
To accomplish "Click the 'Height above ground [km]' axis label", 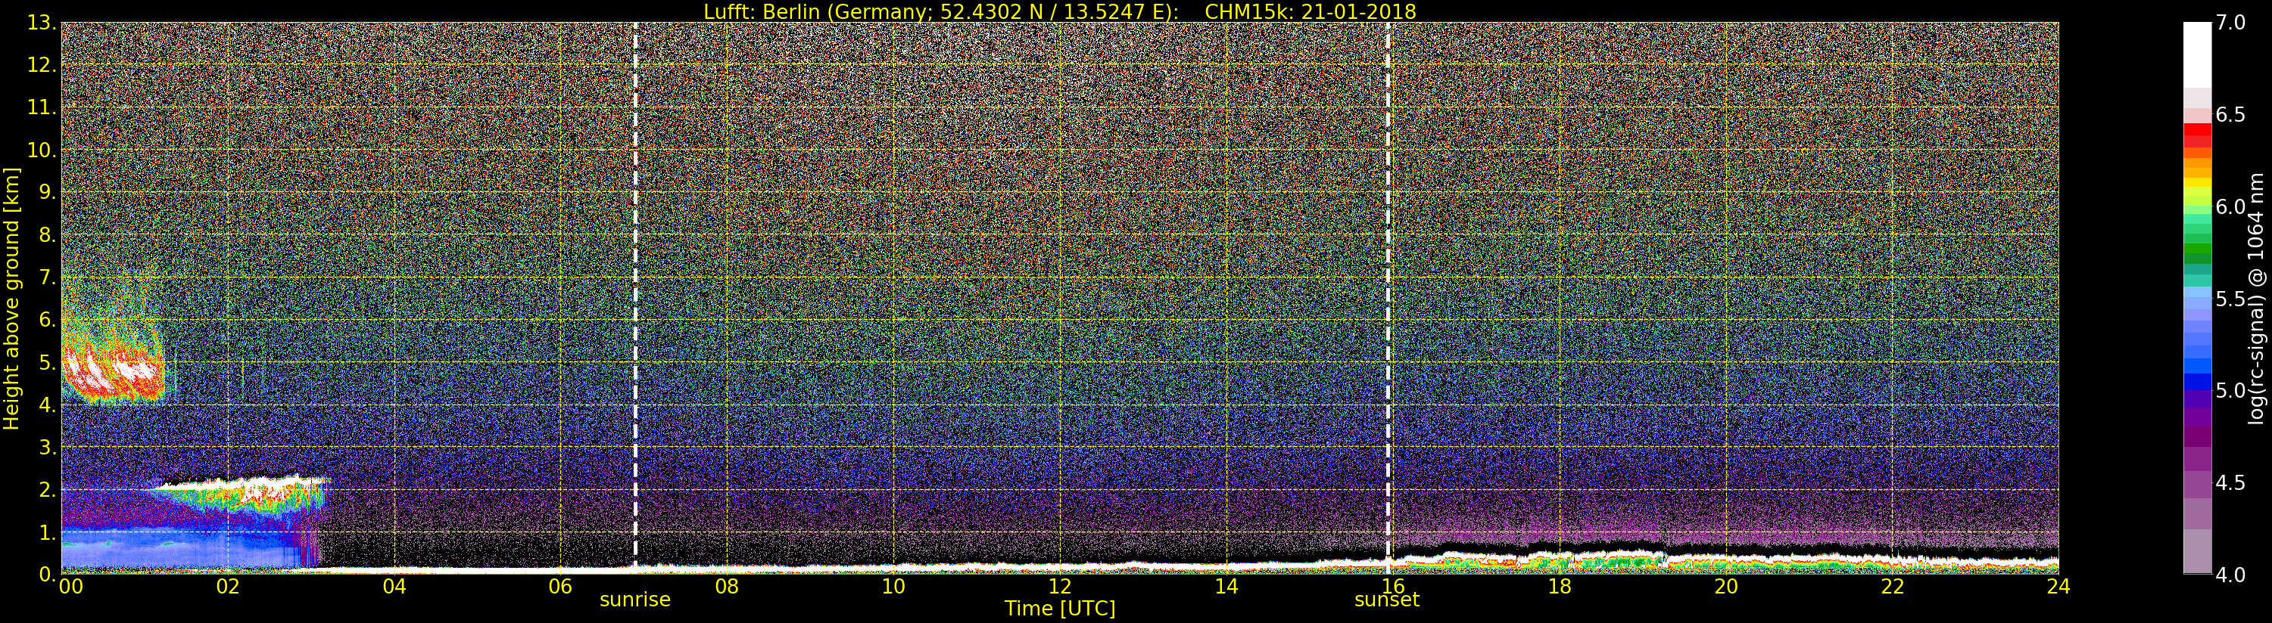I will click(11, 298).
